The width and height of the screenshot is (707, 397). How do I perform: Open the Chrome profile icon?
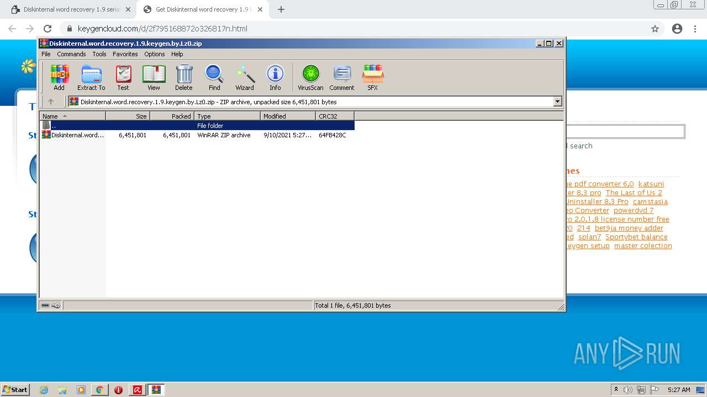pyautogui.click(x=677, y=29)
